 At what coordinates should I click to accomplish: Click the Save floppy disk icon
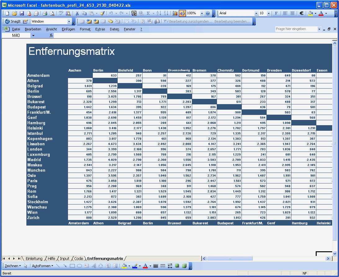(22, 13)
